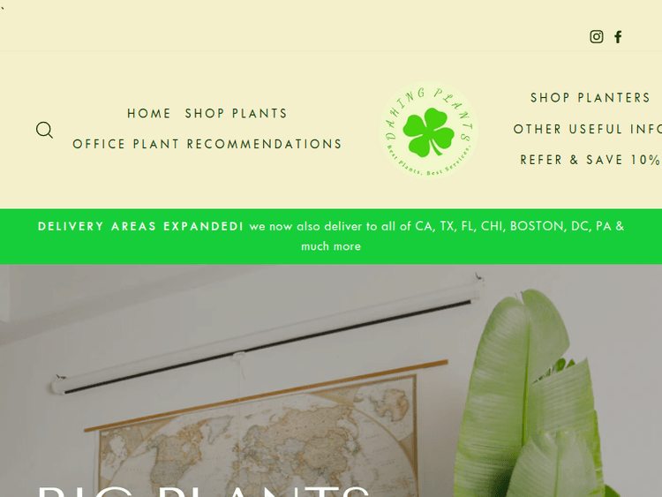Open the SHOP PLANTERS menu
The height and width of the screenshot is (497, 662).
(591, 97)
